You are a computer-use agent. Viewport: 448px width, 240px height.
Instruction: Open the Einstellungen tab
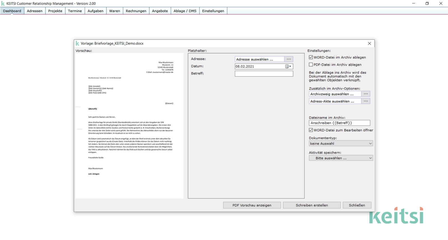213,11
